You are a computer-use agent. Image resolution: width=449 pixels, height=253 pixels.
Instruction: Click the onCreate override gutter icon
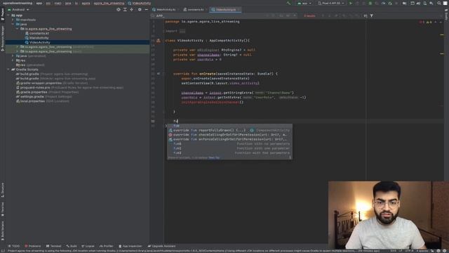pyautogui.click(x=159, y=74)
